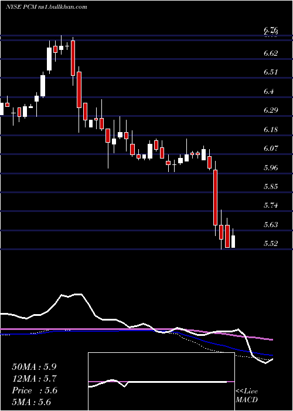Screen dimensions: 293x411
Task: Click the 5.52 price axis label
Action: [x=271, y=244]
